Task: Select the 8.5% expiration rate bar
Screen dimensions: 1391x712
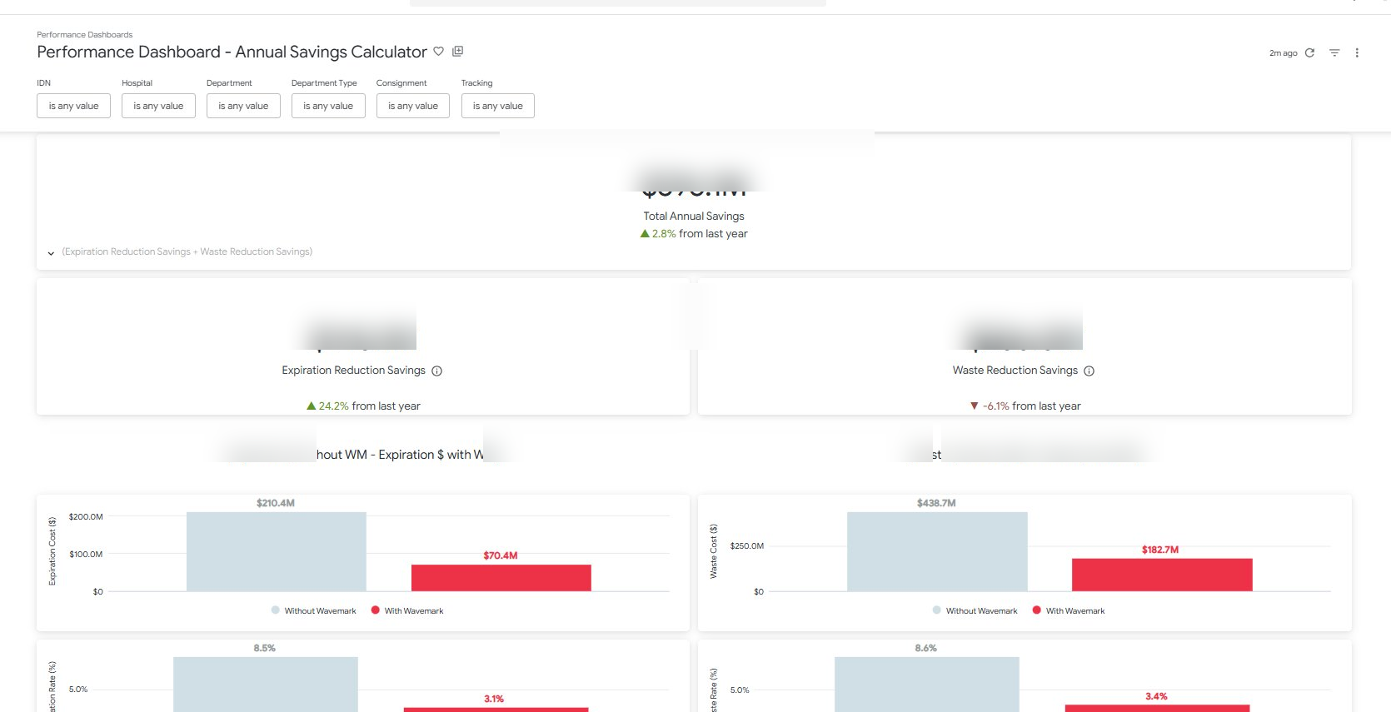Action: click(x=266, y=685)
